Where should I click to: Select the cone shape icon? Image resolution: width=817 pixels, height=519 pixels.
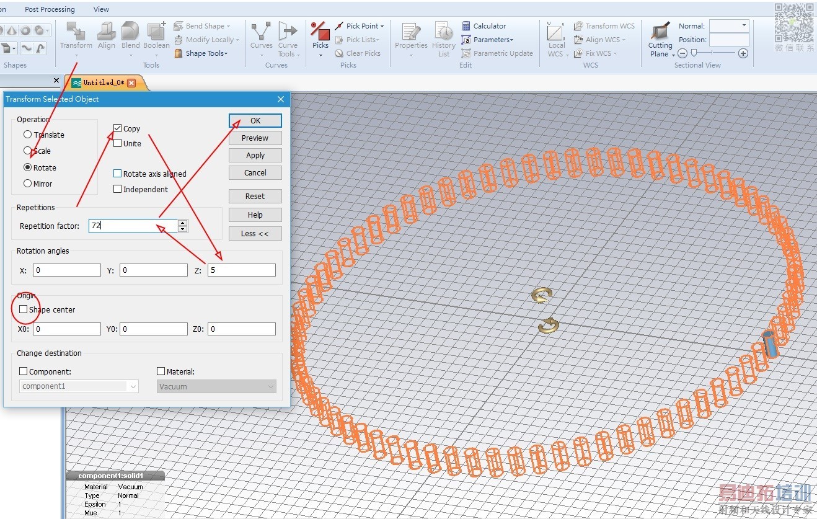(x=11, y=30)
